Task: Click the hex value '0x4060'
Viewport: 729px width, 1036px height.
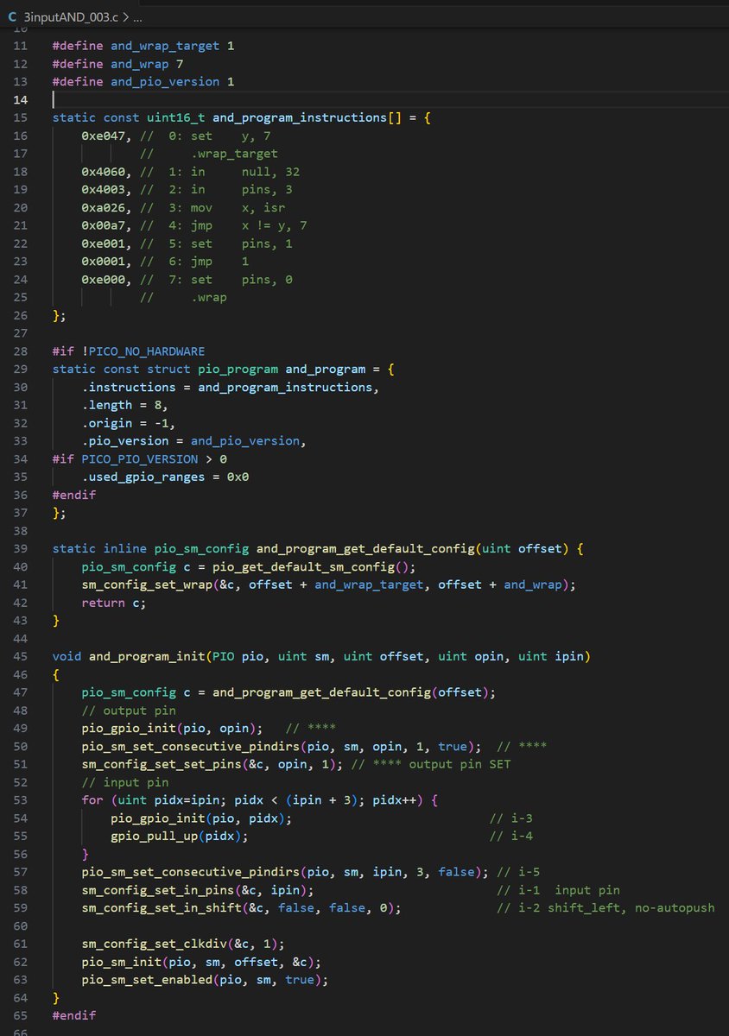Action: 103,172
